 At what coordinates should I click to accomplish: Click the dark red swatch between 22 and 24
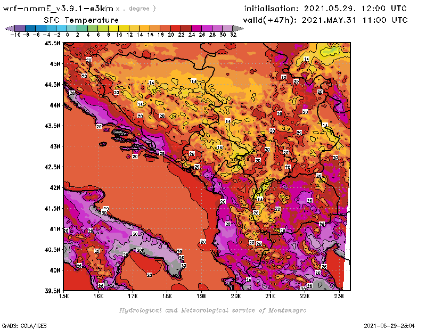click(x=186, y=28)
